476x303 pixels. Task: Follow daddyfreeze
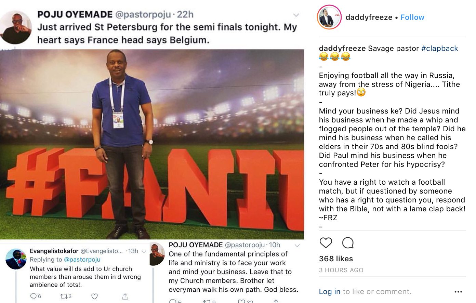pyautogui.click(x=412, y=17)
